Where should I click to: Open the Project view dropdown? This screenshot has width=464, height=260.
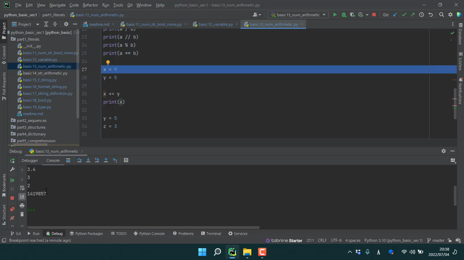[x=37, y=24]
